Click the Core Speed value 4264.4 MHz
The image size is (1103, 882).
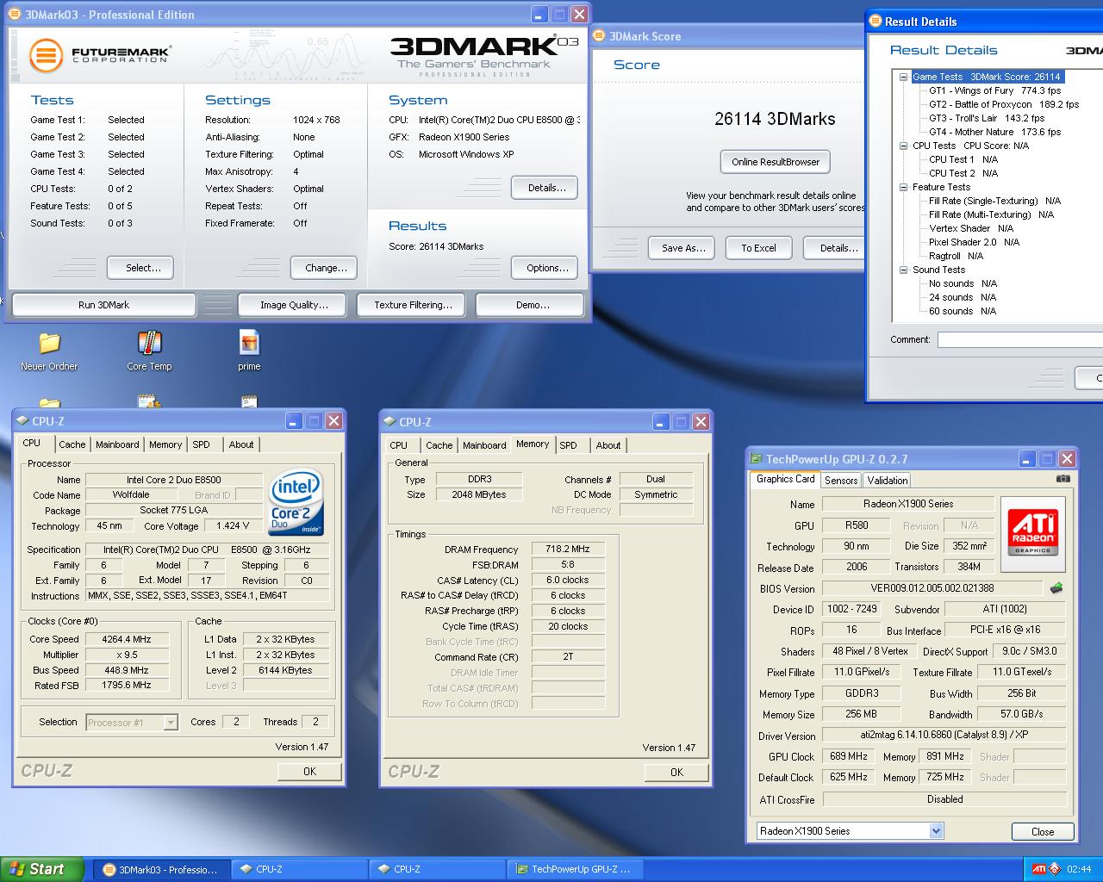click(127, 639)
